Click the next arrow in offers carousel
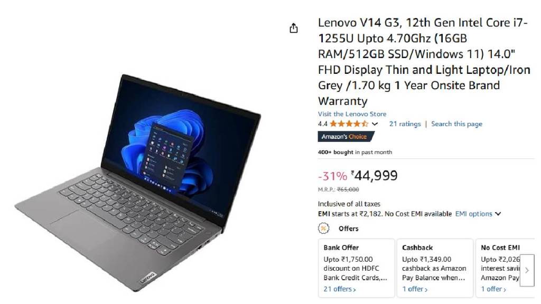Screen dimensions: 541x304 pyautogui.click(x=527, y=270)
